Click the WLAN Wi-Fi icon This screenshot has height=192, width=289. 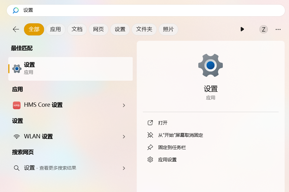pos(17,136)
